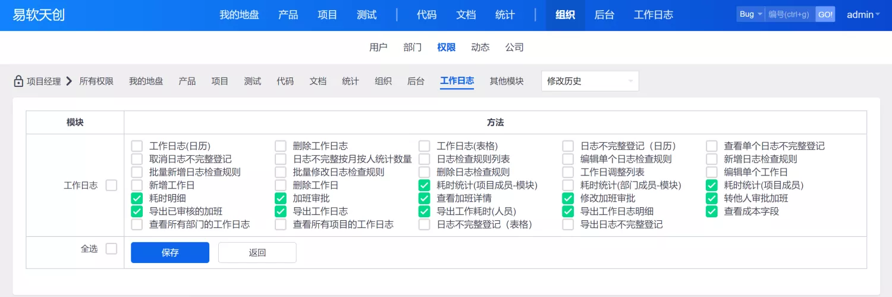Screen dimensions: 892x297
Task: Check 工作日志(日历) permission
Action: pyautogui.click(x=137, y=146)
